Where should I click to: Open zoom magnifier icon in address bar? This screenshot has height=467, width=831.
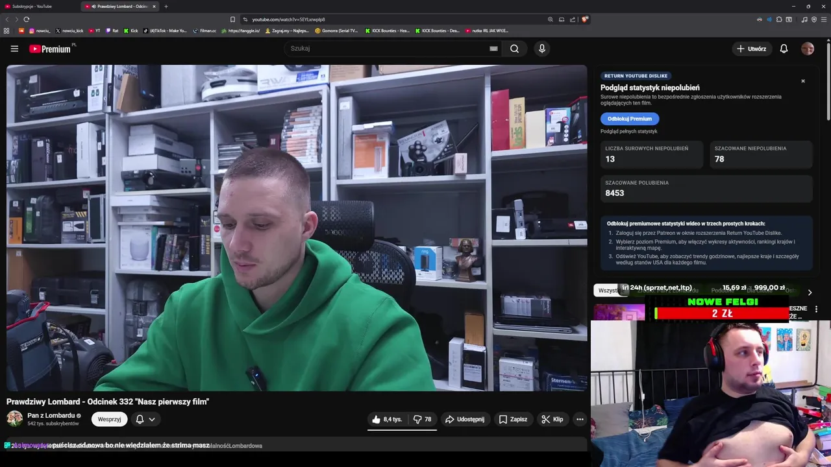pyautogui.click(x=551, y=19)
